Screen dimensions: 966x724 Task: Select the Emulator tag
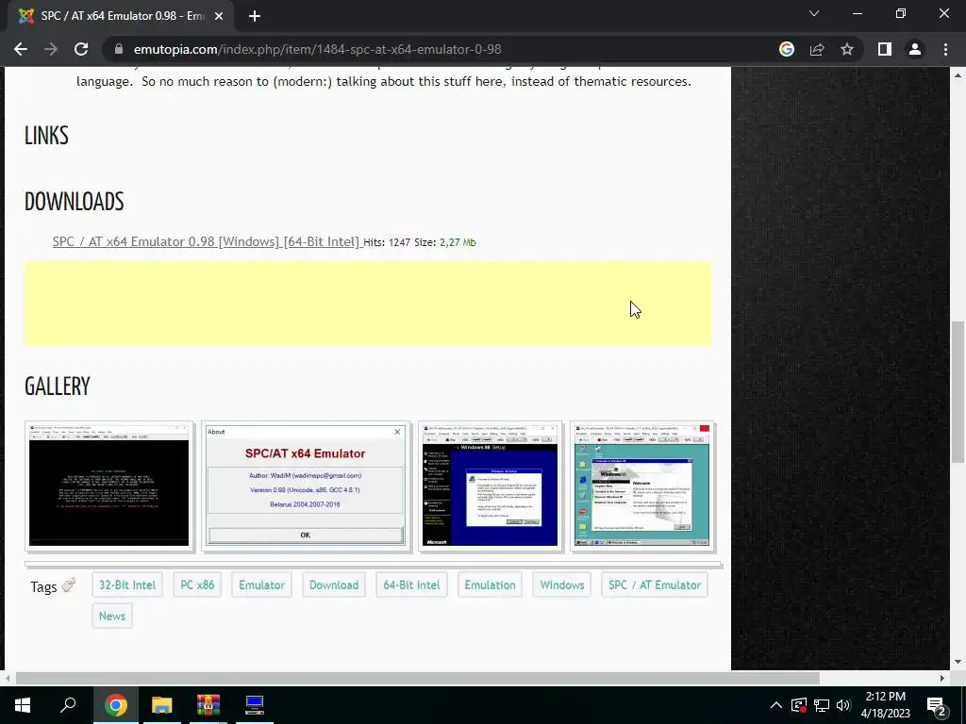click(262, 584)
